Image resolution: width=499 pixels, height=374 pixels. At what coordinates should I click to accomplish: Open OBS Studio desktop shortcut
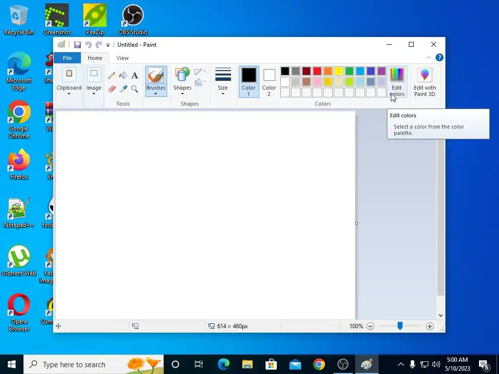pyautogui.click(x=133, y=19)
